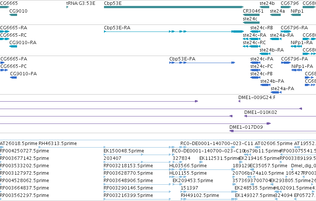
Task: Click the 327834 EST label
Action: pyautogui.click(x=181, y=158)
